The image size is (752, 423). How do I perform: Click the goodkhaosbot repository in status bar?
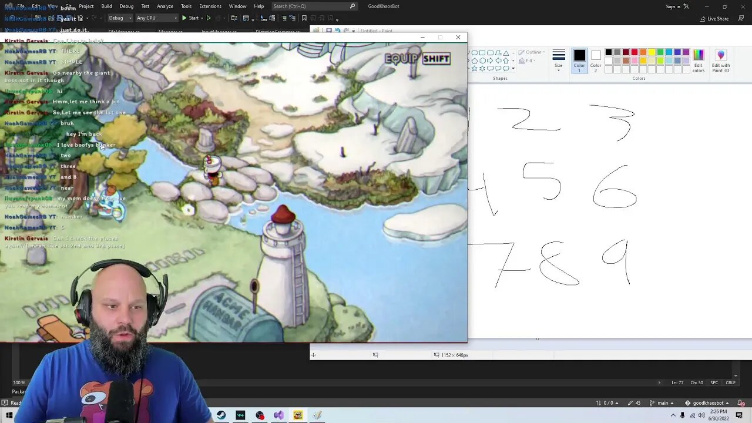click(x=707, y=403)
